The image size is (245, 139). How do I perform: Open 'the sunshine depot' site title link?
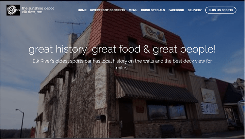(38, 8)
